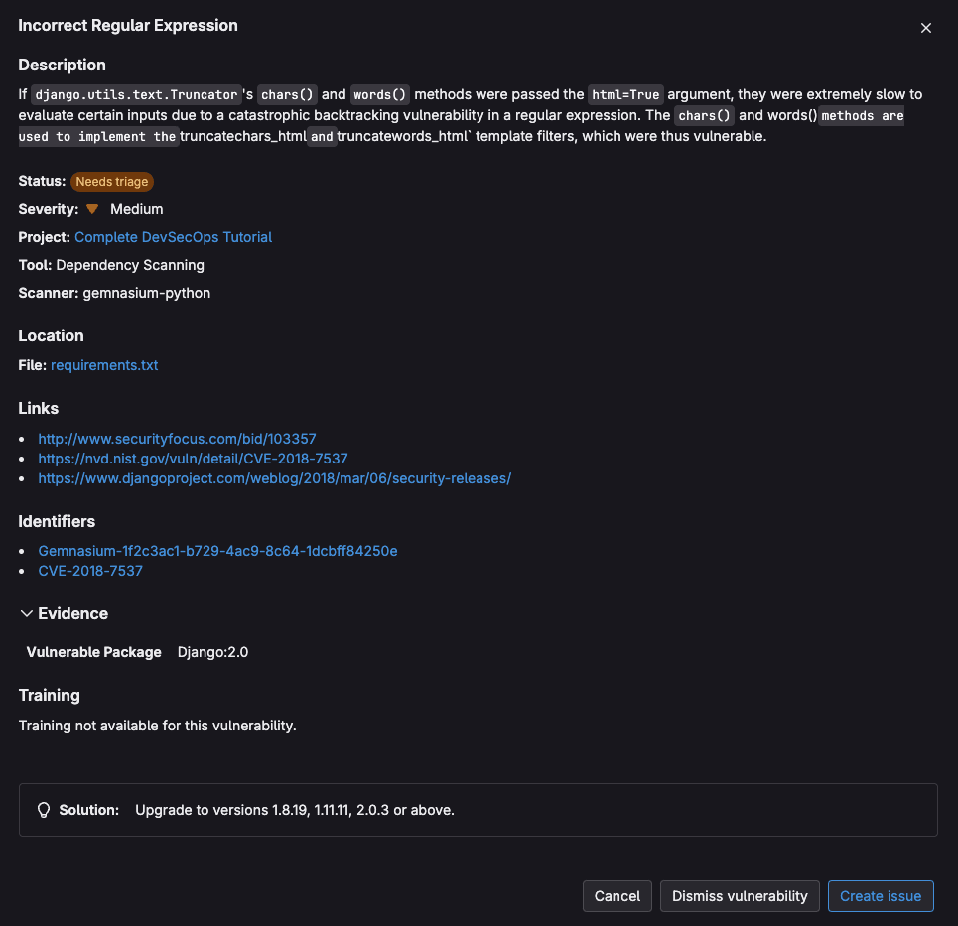This screenshot has width=958, height=926.
Task: Close the vulnerability details dialog
Action: 925,28
